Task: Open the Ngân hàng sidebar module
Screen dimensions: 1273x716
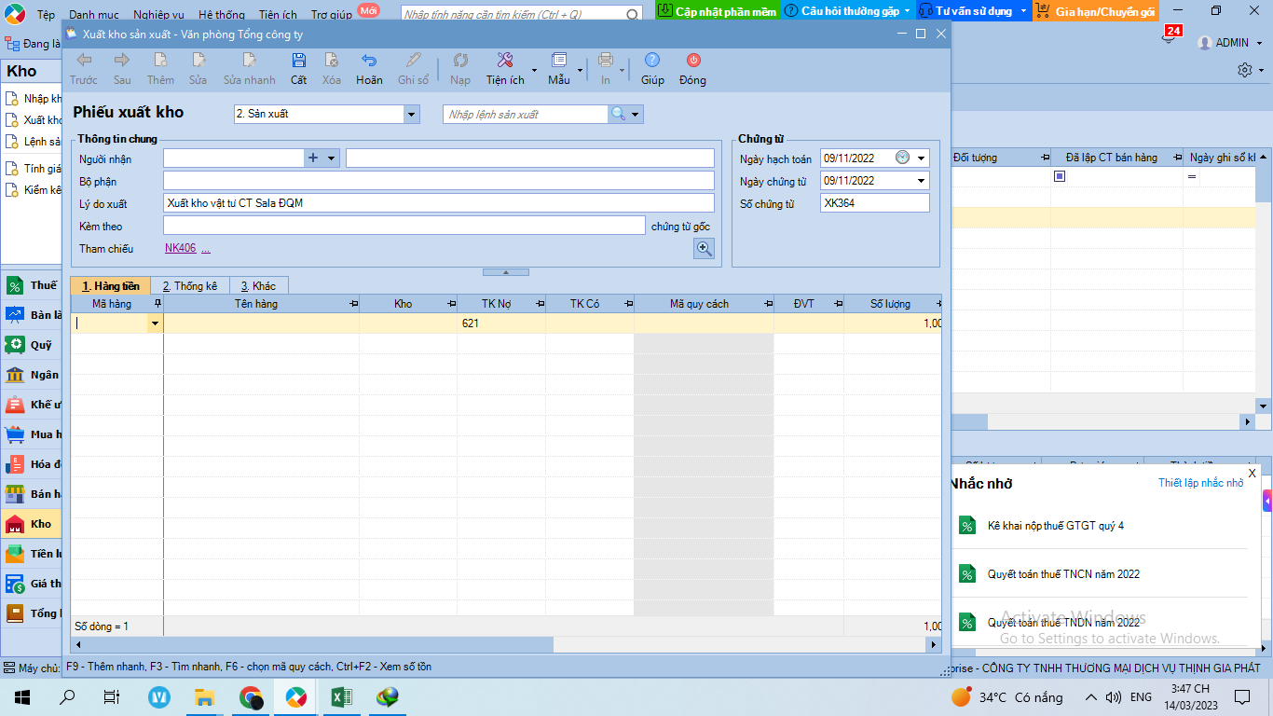Action: [32, 375]
